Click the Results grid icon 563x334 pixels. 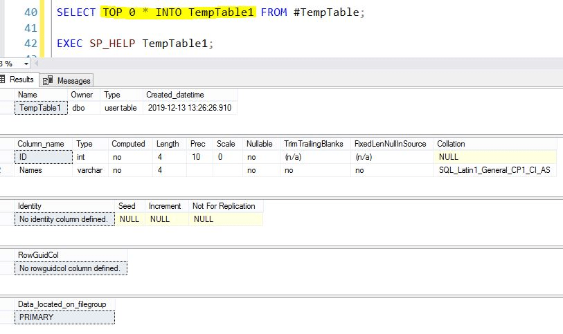[x=3, y=80]
